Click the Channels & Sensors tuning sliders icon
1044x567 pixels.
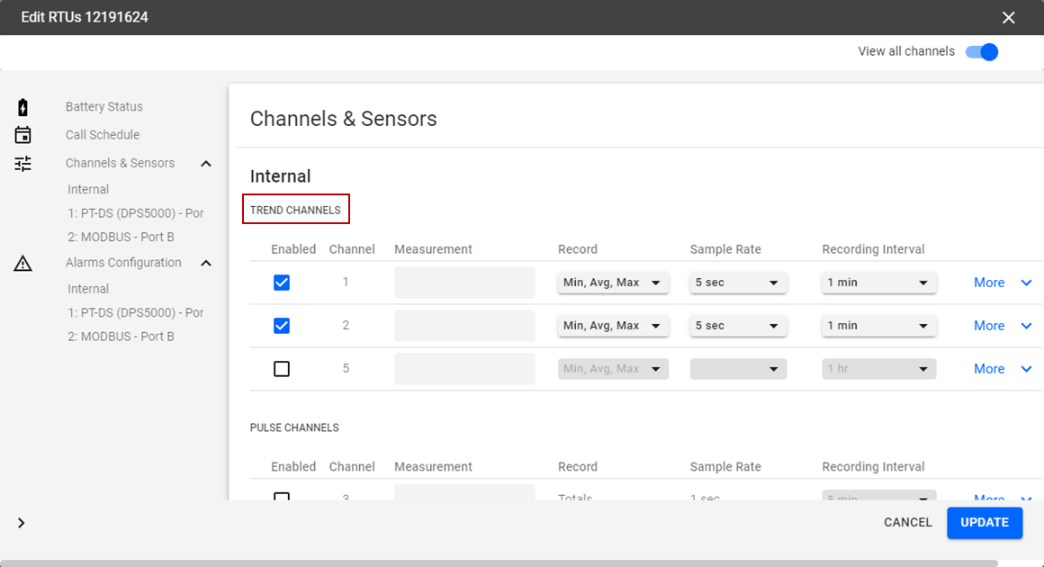tap(23, 164)
